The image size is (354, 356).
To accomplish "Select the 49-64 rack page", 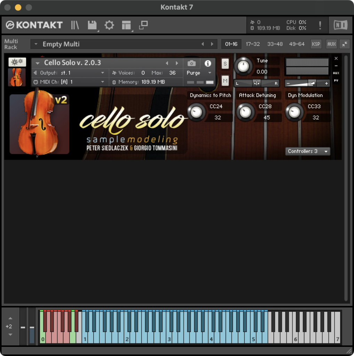I will (x=297, y=44).
